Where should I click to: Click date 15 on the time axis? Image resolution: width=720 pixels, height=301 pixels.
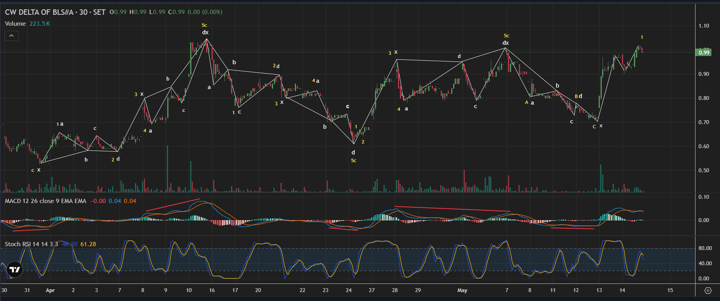[670, 290]
